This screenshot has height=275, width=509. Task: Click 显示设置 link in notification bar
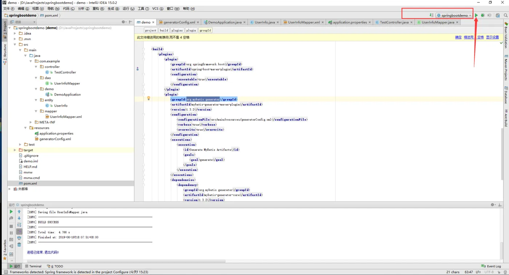(492, 37)
